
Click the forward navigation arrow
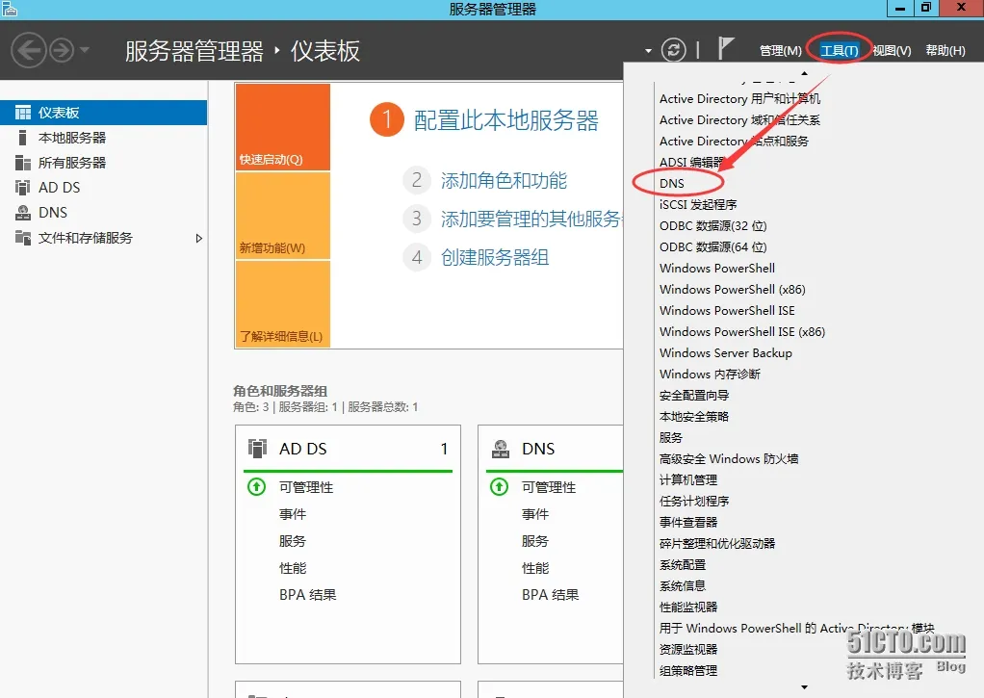tap(62, 50)
